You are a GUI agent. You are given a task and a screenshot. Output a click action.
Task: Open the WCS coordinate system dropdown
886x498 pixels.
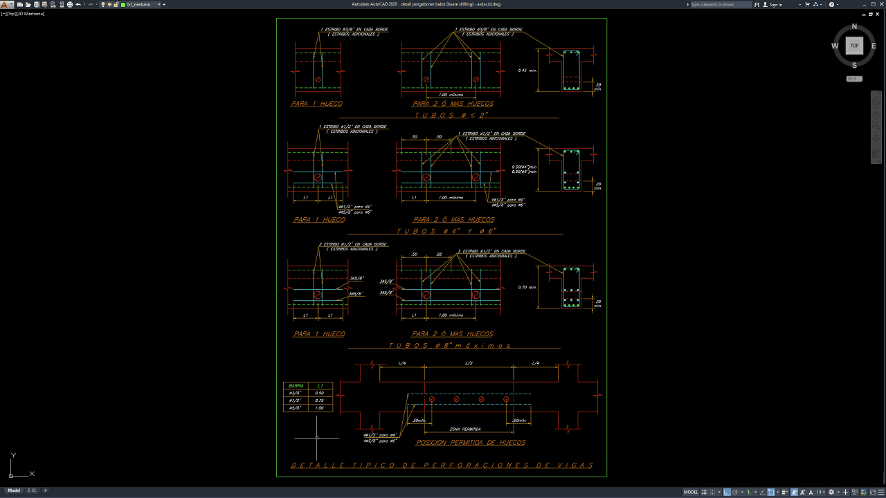pos(854,79)
